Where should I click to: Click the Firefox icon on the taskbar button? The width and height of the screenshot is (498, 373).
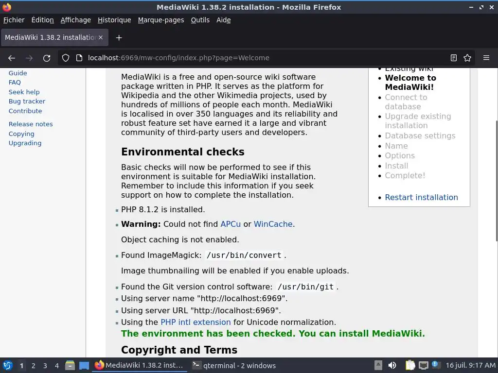99,365
